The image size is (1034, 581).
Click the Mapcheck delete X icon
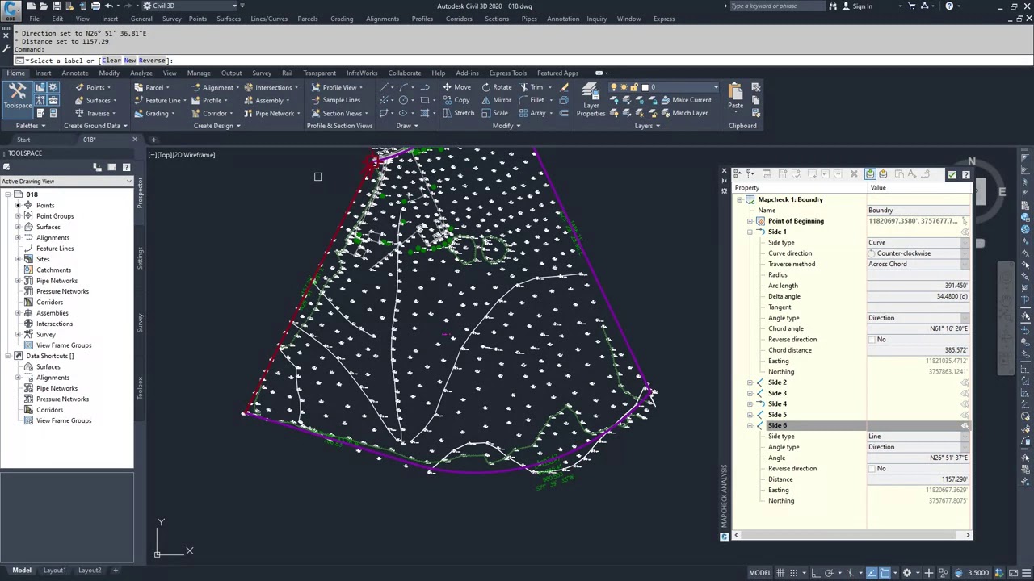[854, 174]
